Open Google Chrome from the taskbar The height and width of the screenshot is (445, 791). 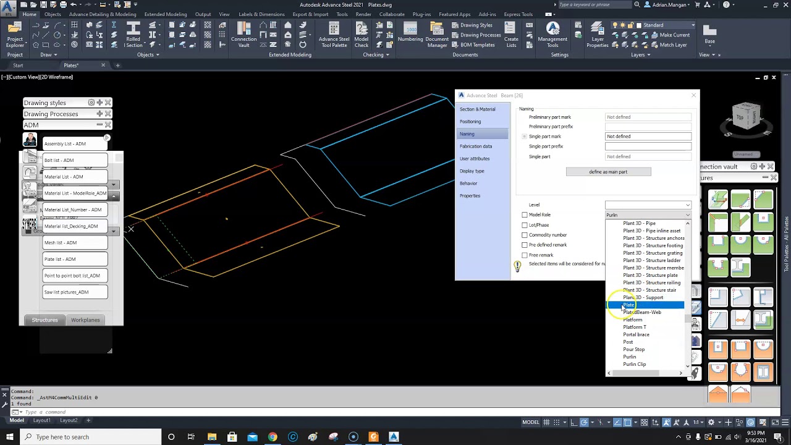[273, 437]
